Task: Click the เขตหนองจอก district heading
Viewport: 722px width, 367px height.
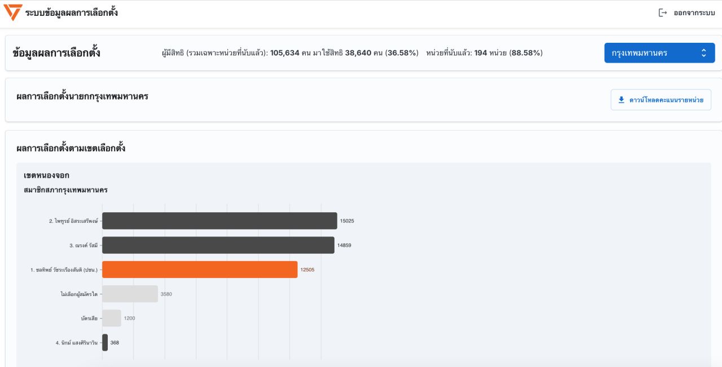Action: tap(46, 176)
